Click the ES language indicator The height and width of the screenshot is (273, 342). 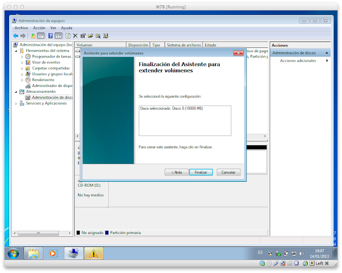[x=260, y=252]
